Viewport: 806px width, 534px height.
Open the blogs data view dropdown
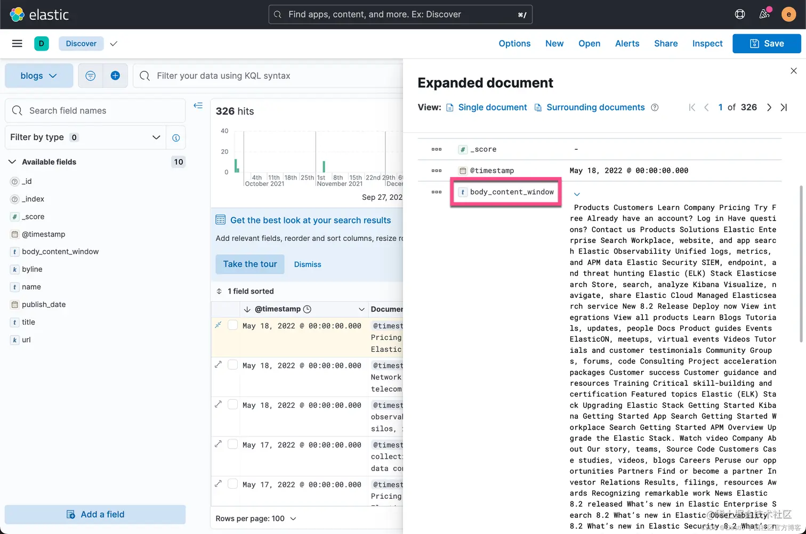click(39, 76)
